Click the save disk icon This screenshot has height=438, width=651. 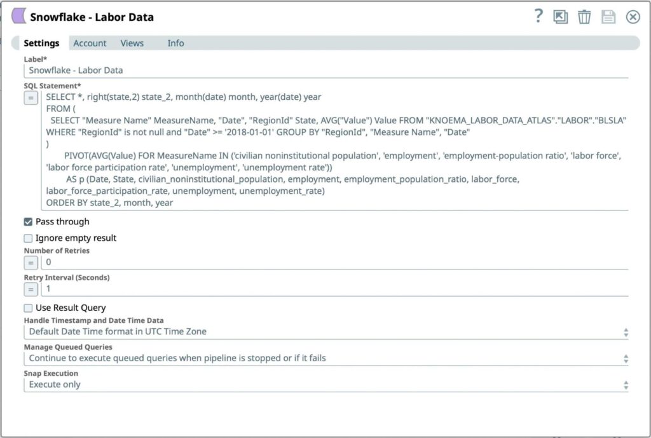pos(608,17)
